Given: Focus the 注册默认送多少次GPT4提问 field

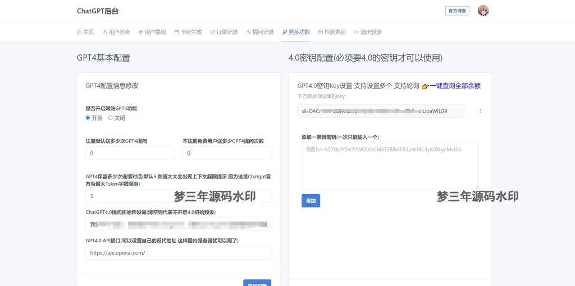Looking at the screenshot, I should pos(130,153).
